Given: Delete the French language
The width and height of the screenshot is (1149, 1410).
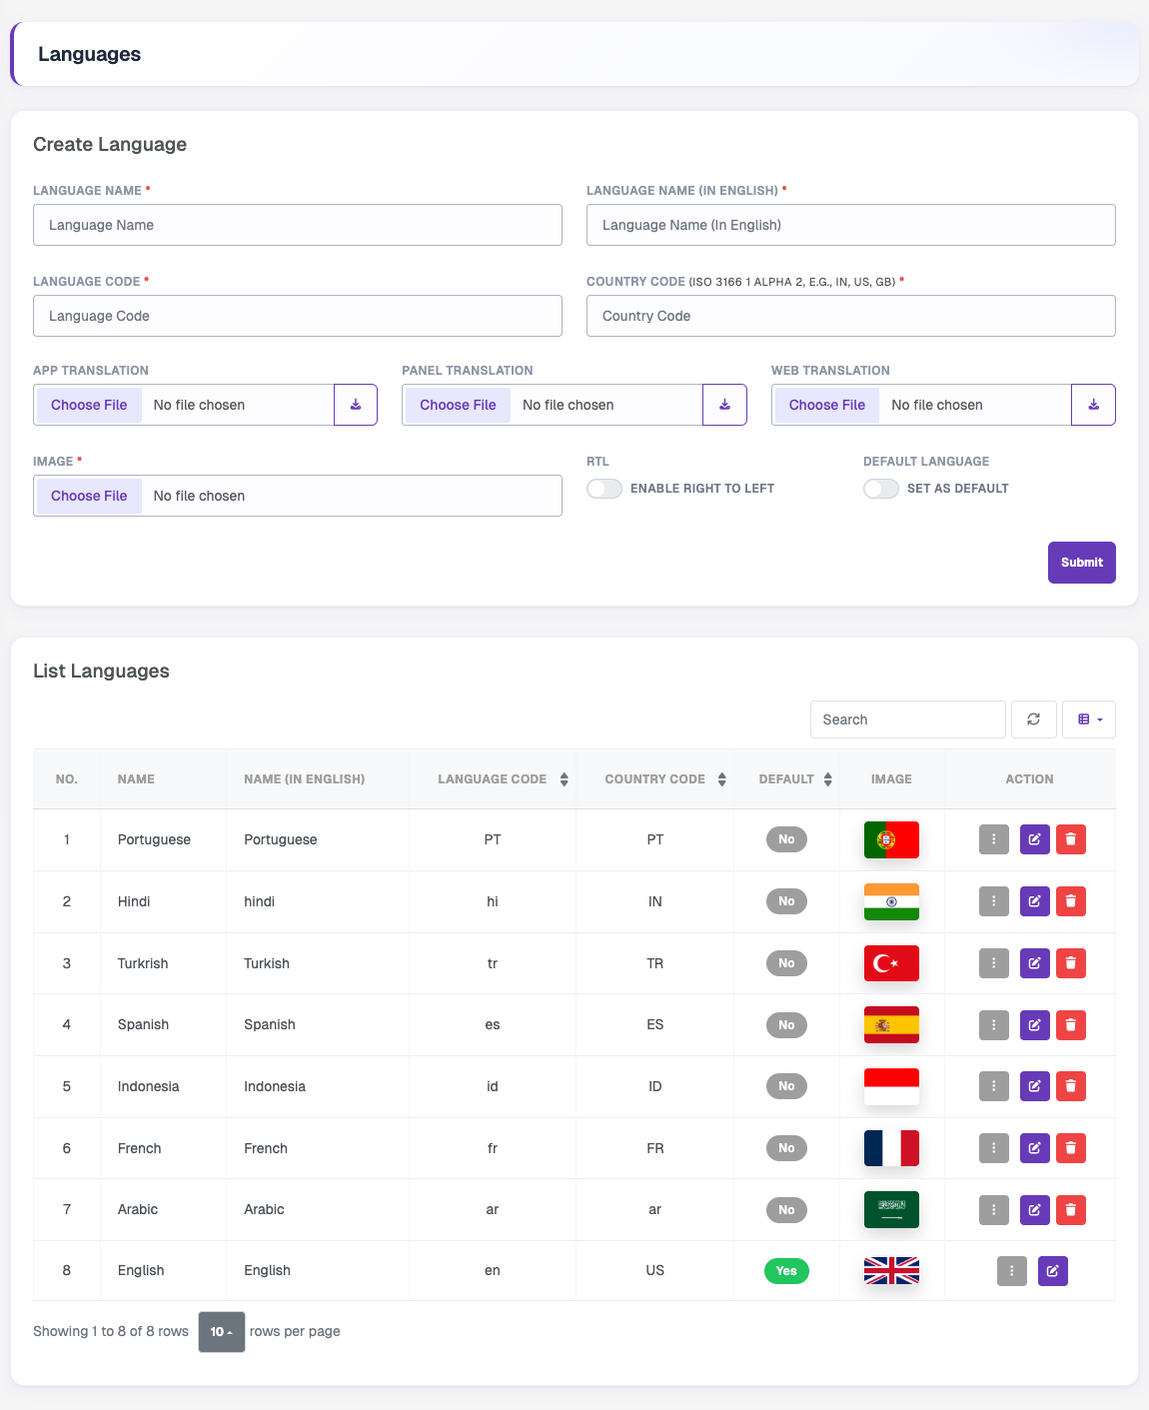Looking at the screenshot, I should 1071,1148.
